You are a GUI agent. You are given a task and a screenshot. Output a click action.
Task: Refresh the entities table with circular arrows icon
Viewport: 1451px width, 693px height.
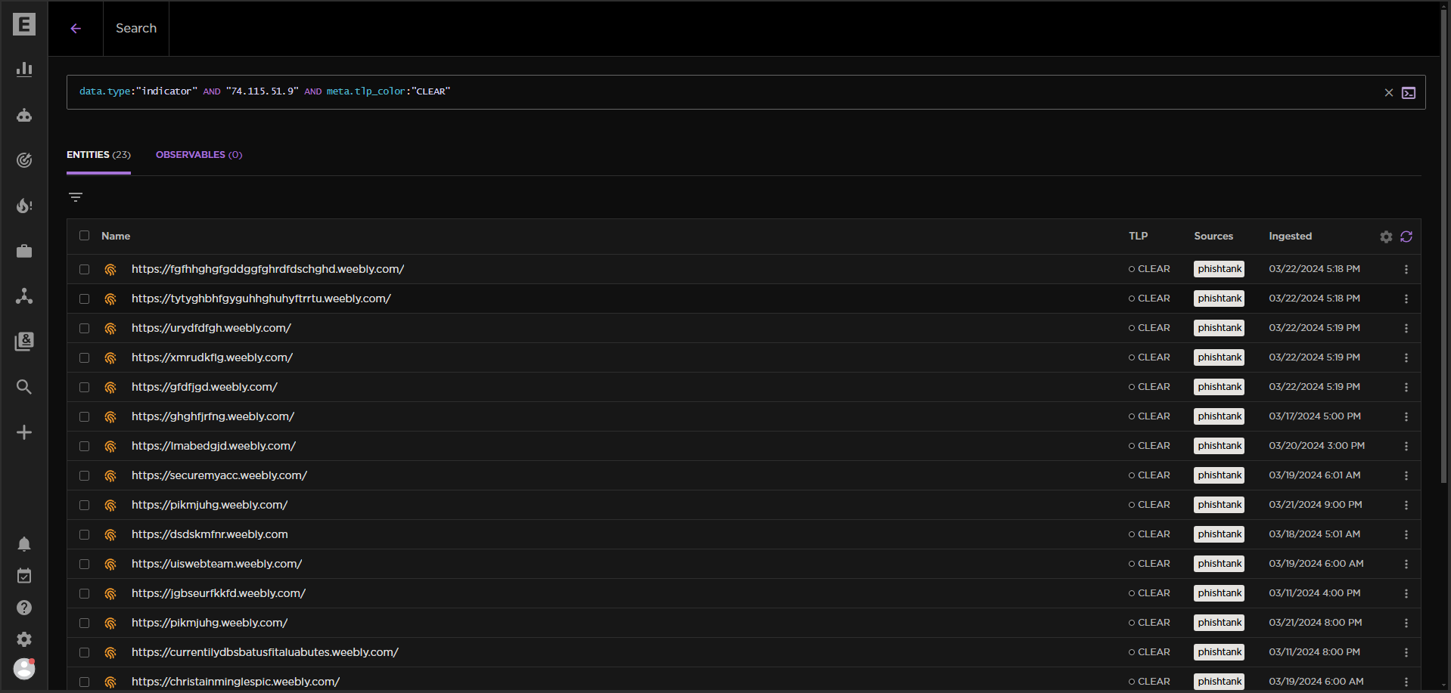1406,237
